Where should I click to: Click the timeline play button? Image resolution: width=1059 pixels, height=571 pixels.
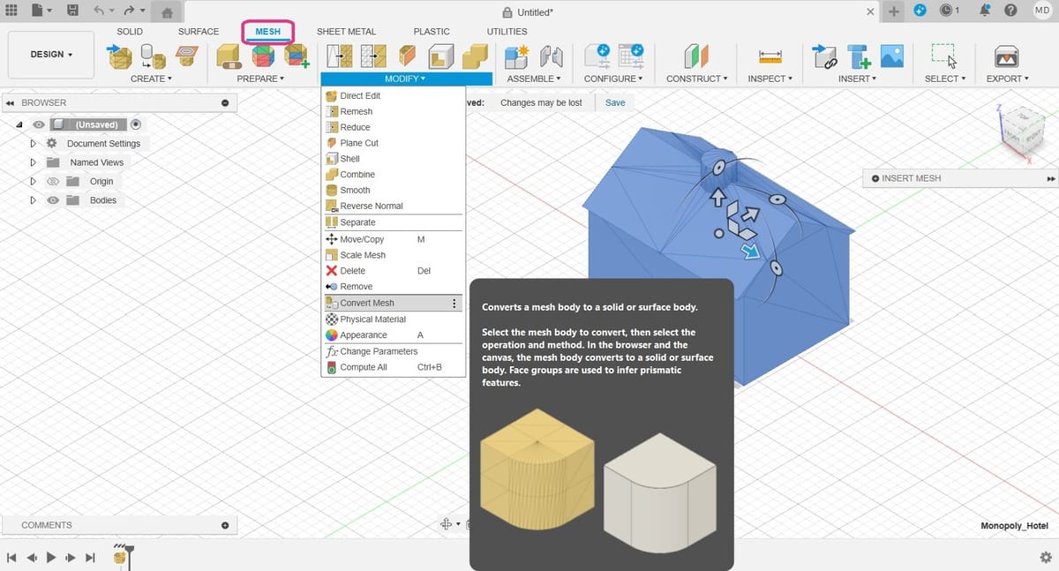coord(51,558)
